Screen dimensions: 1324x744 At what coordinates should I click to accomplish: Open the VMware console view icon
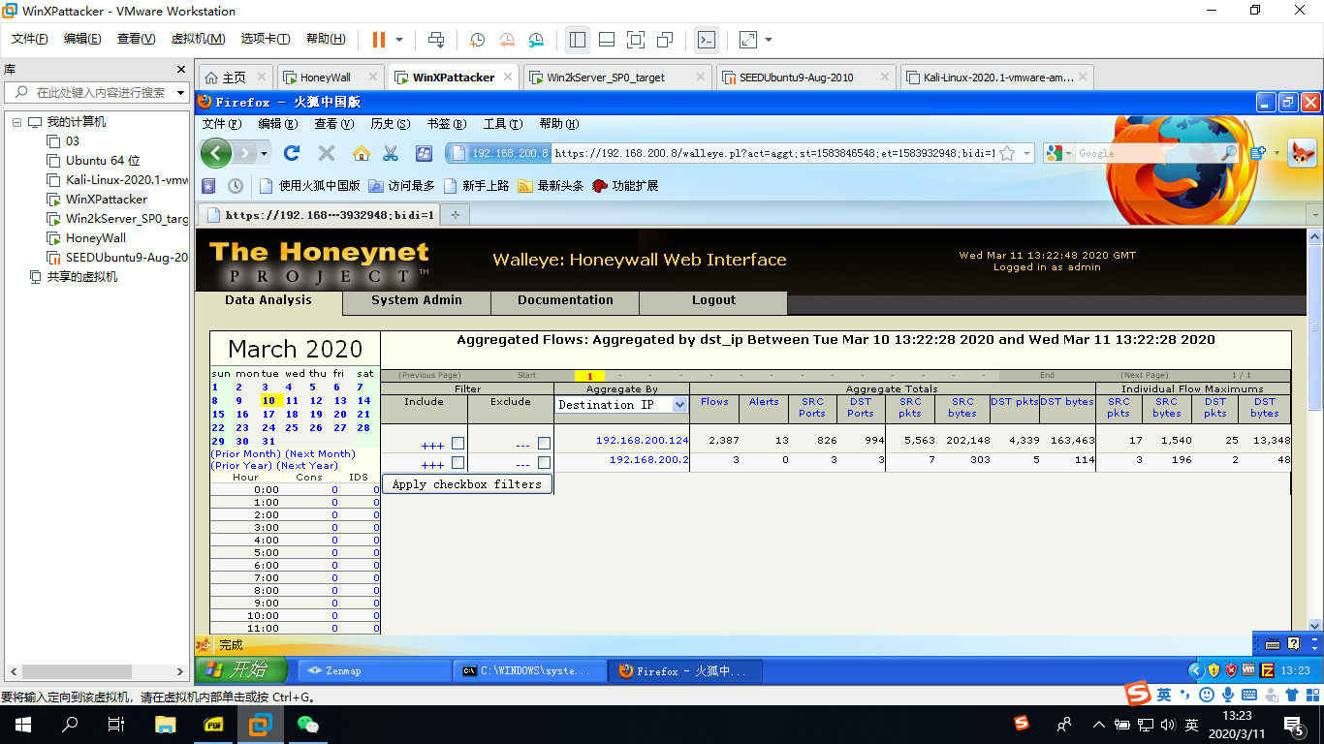[x=708, y=40]
